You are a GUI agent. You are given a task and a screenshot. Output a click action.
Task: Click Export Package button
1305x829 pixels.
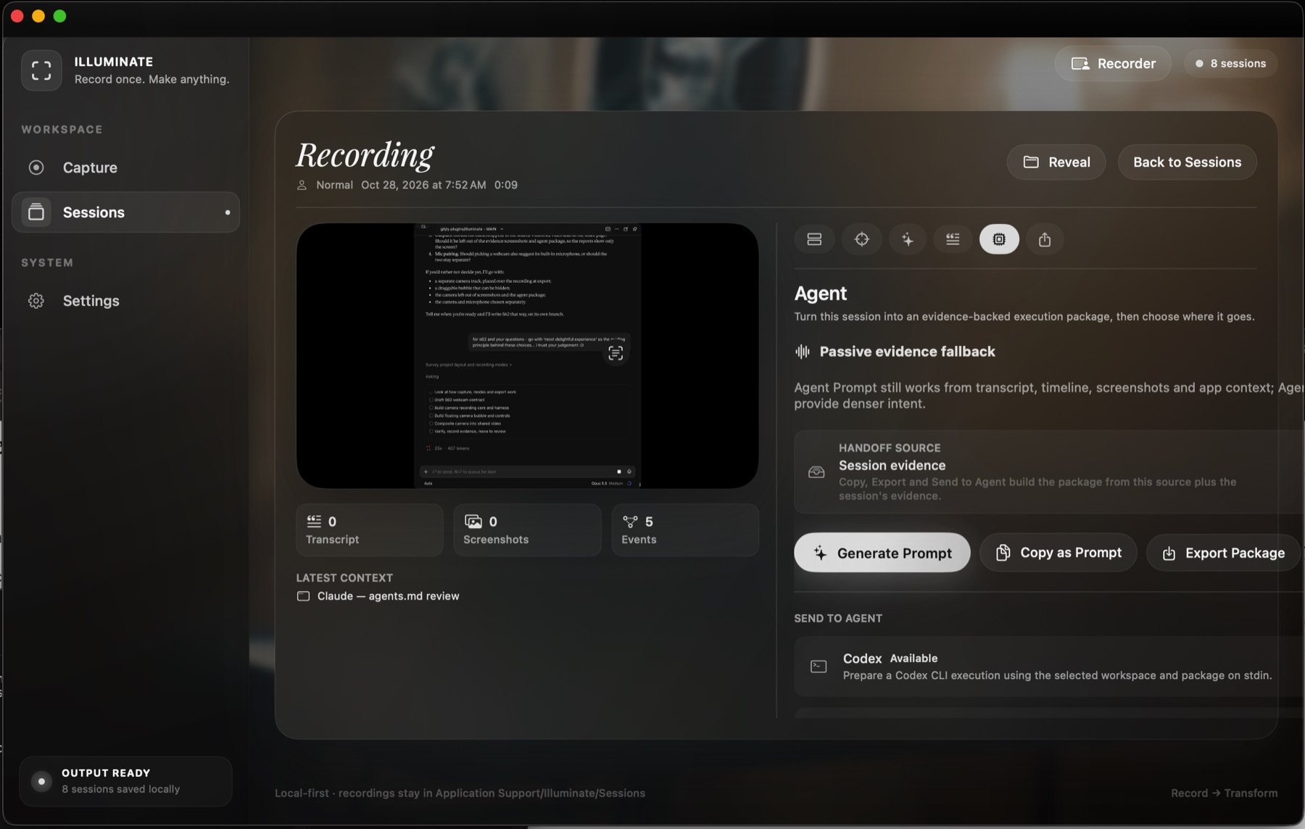1223,553
